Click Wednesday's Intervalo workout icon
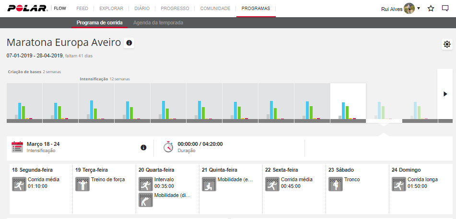This screenshot has height=219, width=456. (146, 184)
